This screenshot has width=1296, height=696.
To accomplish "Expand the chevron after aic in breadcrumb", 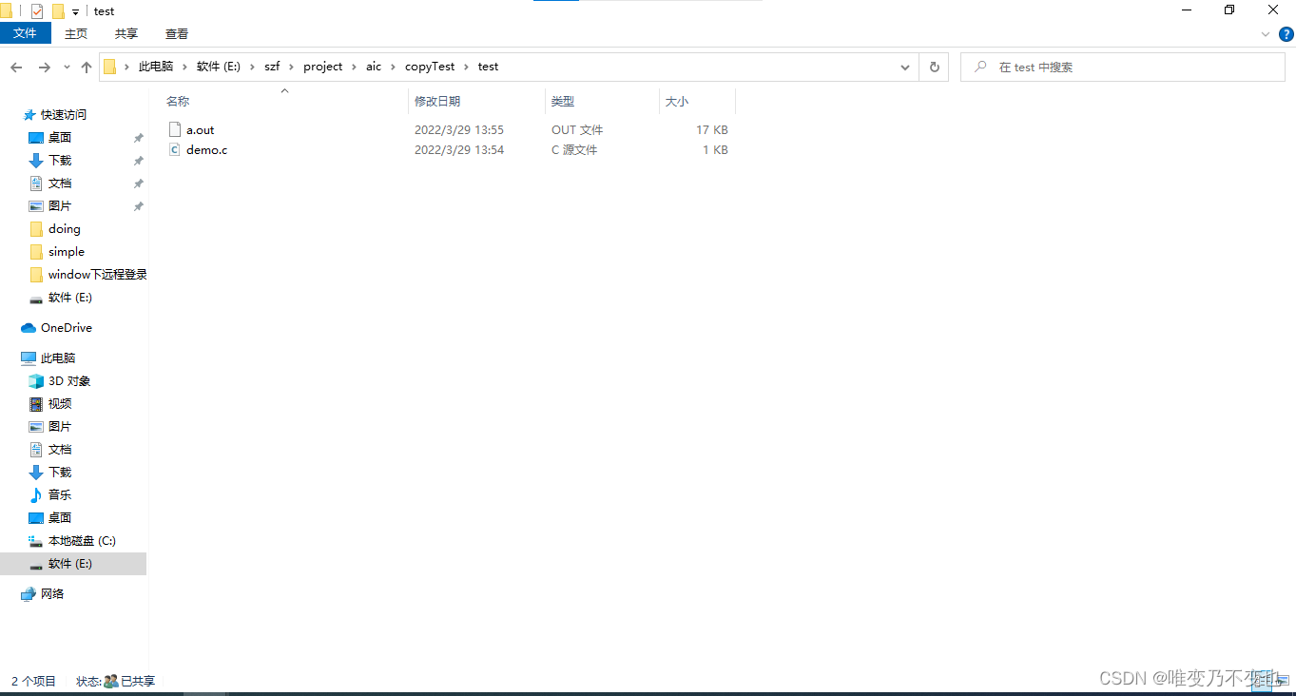I will 393,67.
